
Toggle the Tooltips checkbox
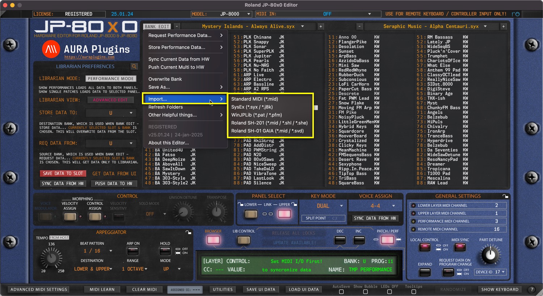(x=414, y=292)
